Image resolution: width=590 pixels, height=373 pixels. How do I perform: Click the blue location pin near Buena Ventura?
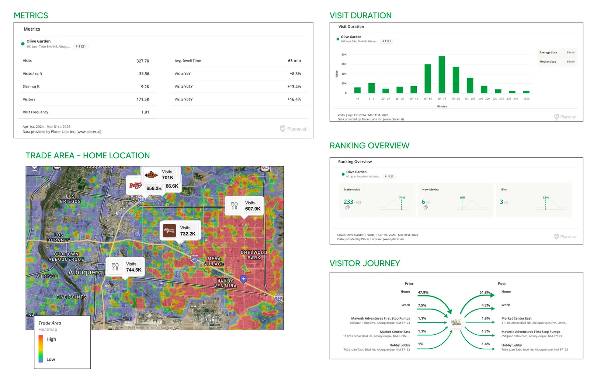pos(243,279)
